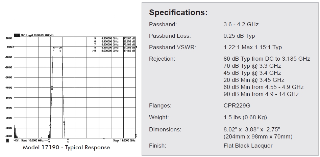Image resolution: width=320 pixels, height=157 pixels.
Task: Click the left reference level arrow at 0.00
Action: (x=14, y=47)
